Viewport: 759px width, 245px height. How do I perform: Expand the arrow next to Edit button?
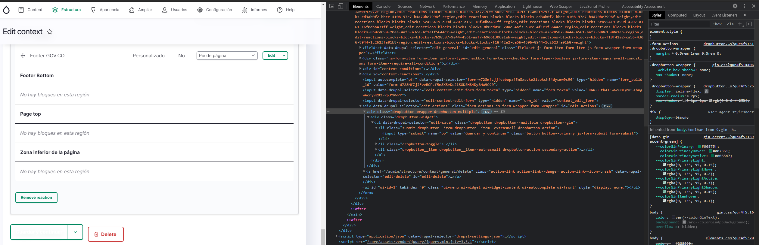coord(284,56)
